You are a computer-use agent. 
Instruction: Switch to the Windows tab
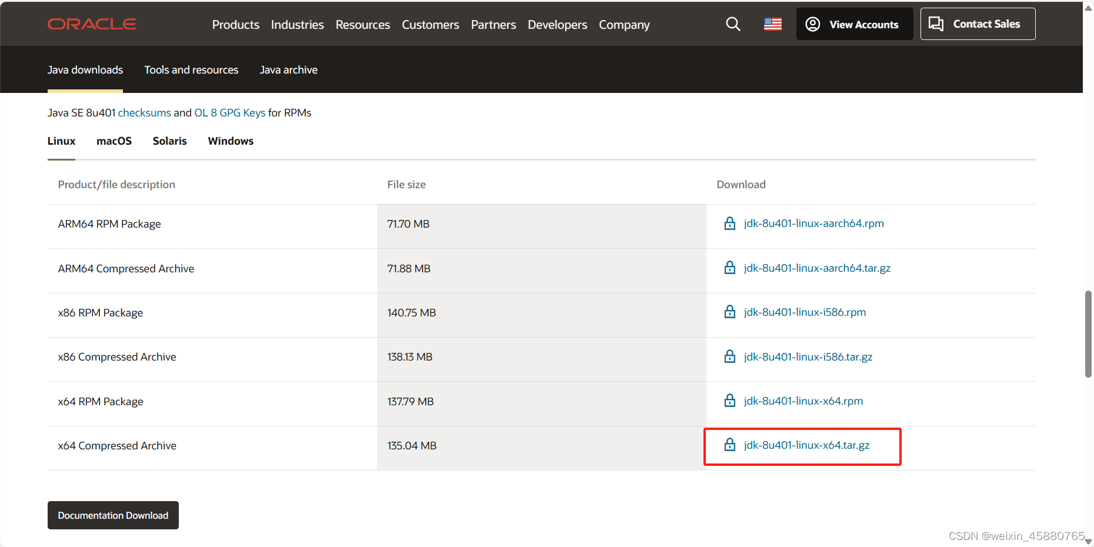231,141
